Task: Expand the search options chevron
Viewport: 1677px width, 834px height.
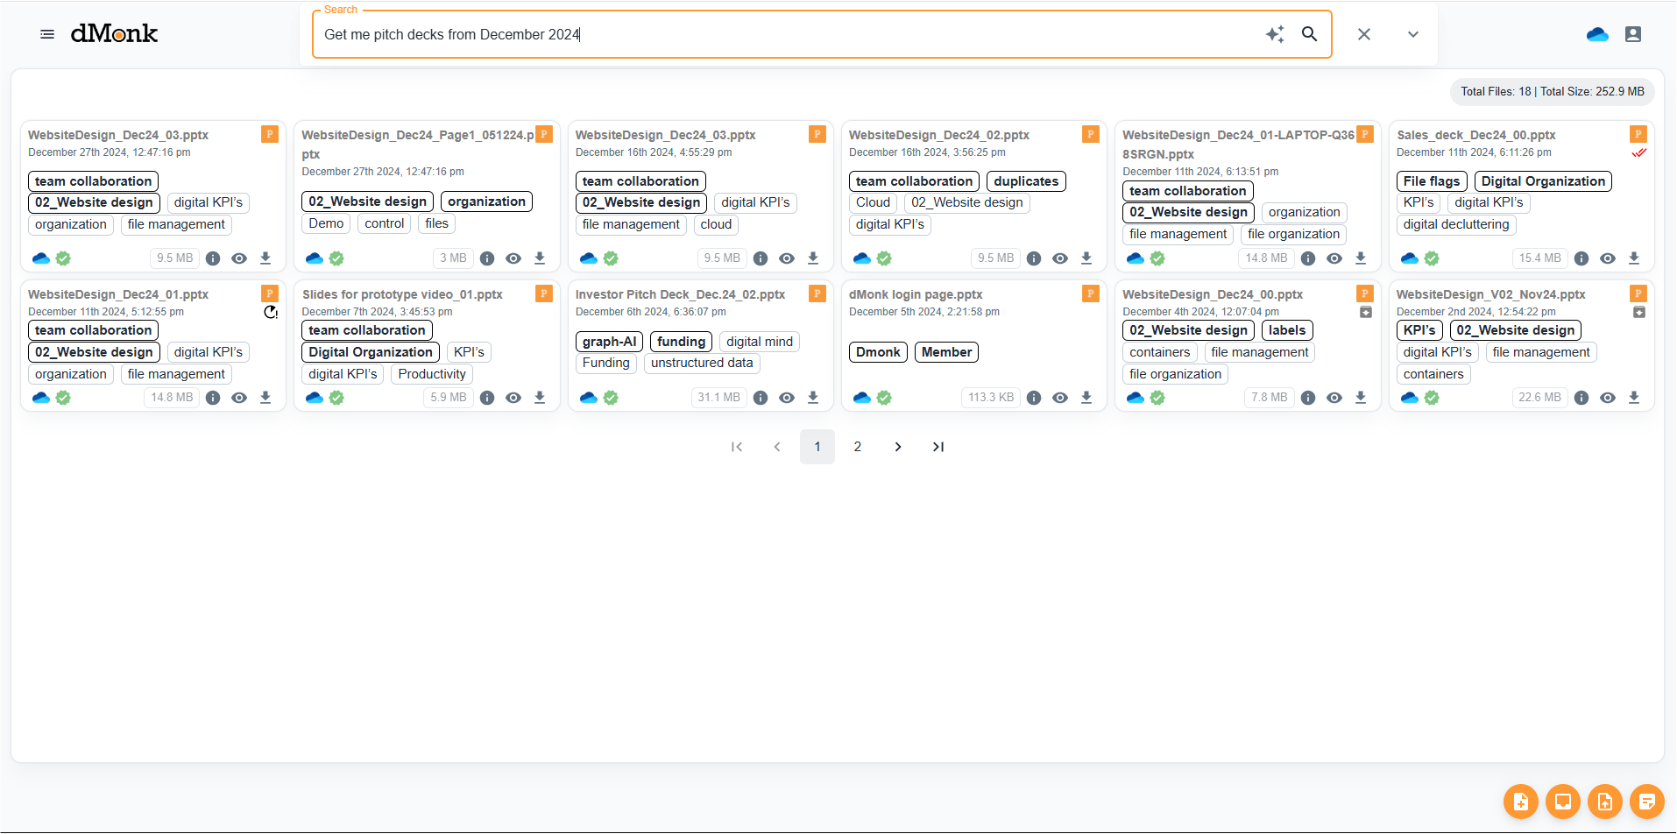Action: click(x=1412, y=34)
